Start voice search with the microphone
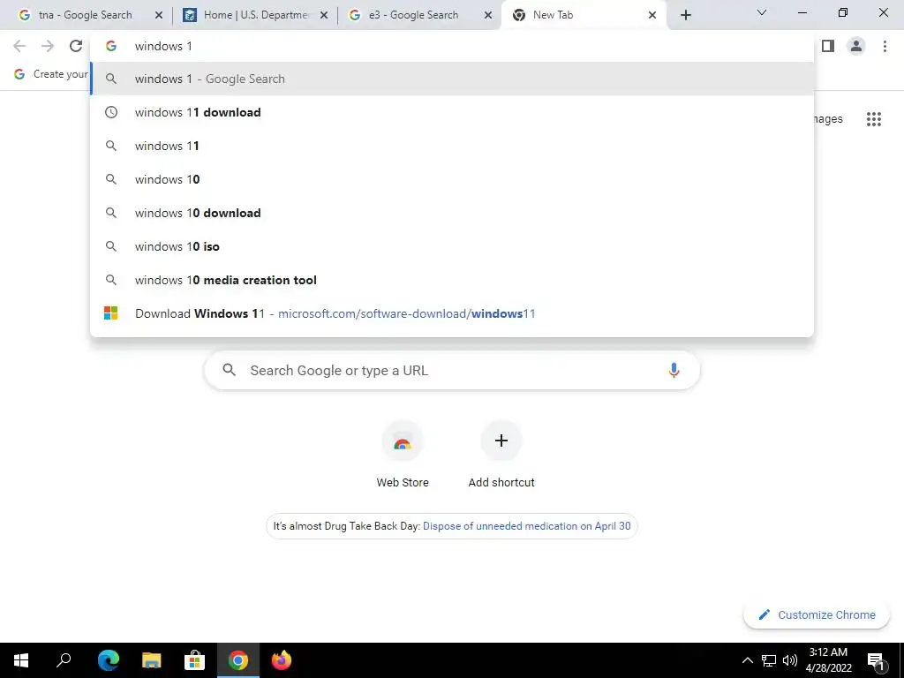This screenshot has width=904, height=678. tap(674, 370)
